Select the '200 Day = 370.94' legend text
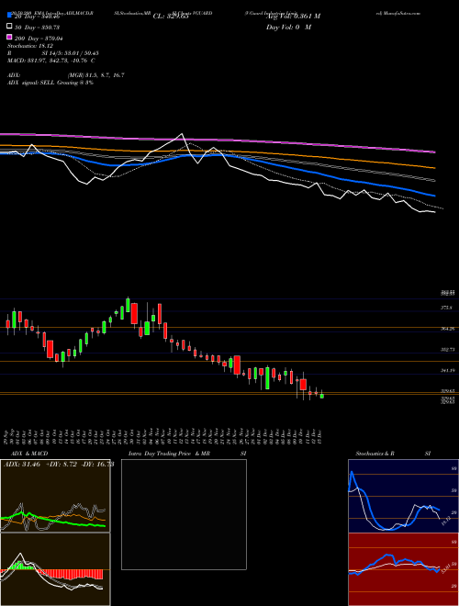The width and height of the screenshot is (459, 606). click(39, 39)
